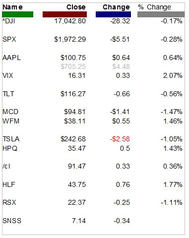Click the dark red bar under Close
The height and width of the screenshot is (238, 189).
(x=64, y=14)
